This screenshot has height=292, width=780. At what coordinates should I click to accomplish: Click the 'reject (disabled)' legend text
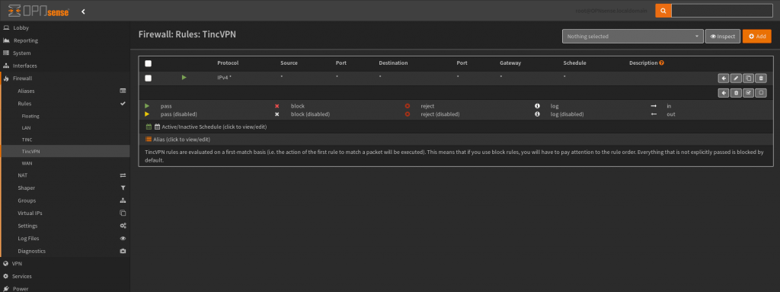click(440, 114)
